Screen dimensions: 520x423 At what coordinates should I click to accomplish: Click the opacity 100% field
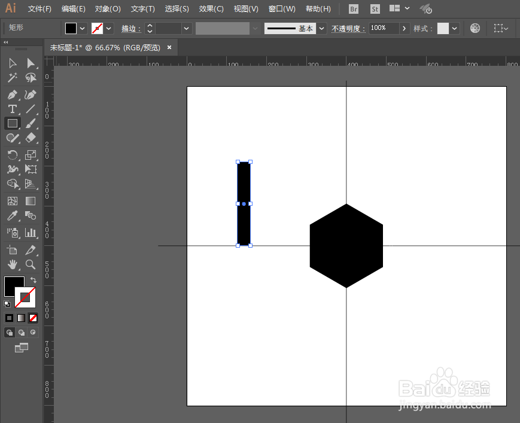384,29
